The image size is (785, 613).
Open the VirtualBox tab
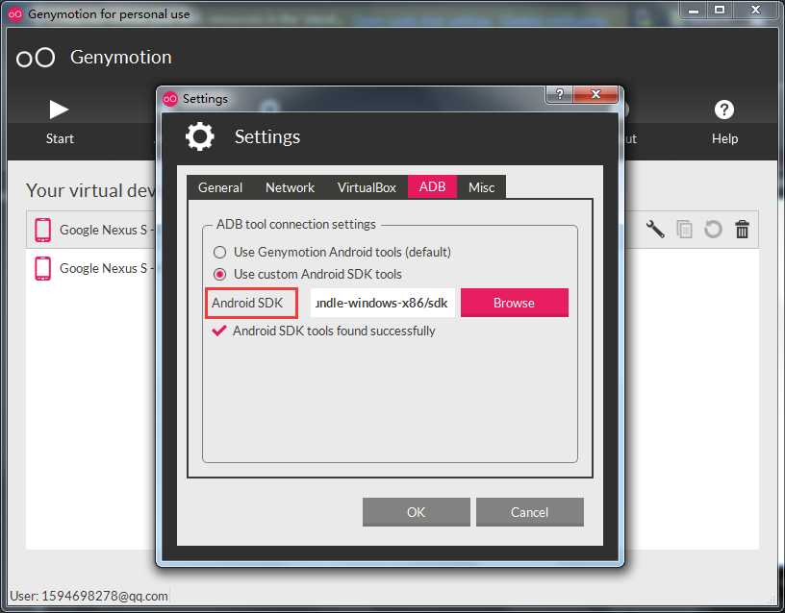click(367, 187)
